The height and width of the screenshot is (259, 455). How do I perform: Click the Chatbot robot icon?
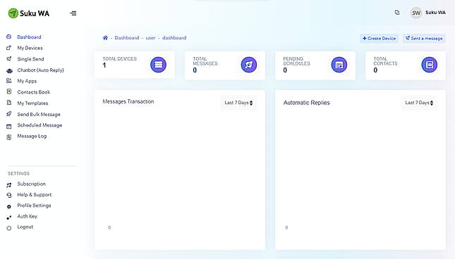9,70
